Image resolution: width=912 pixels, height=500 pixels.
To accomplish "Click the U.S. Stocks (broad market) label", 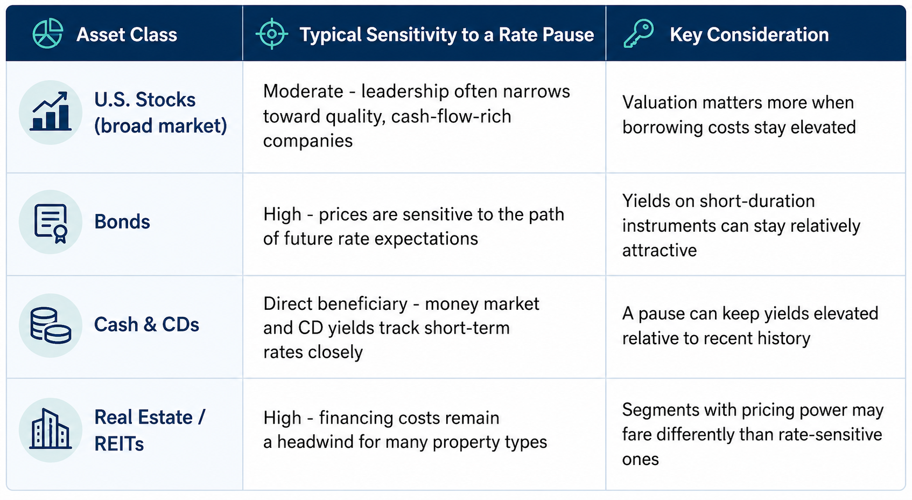I will pos(160,113).
